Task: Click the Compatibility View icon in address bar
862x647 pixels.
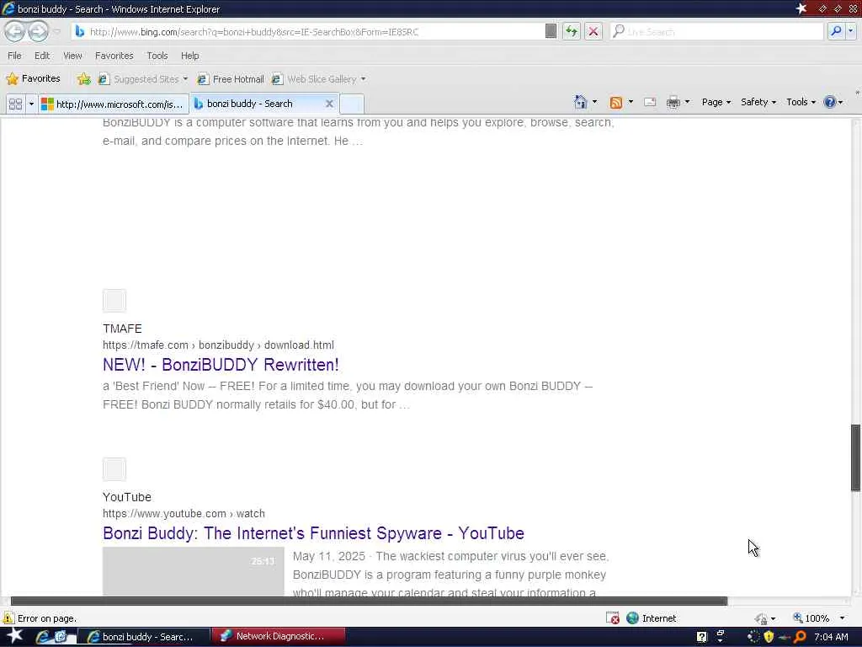Action: point(551,31)
